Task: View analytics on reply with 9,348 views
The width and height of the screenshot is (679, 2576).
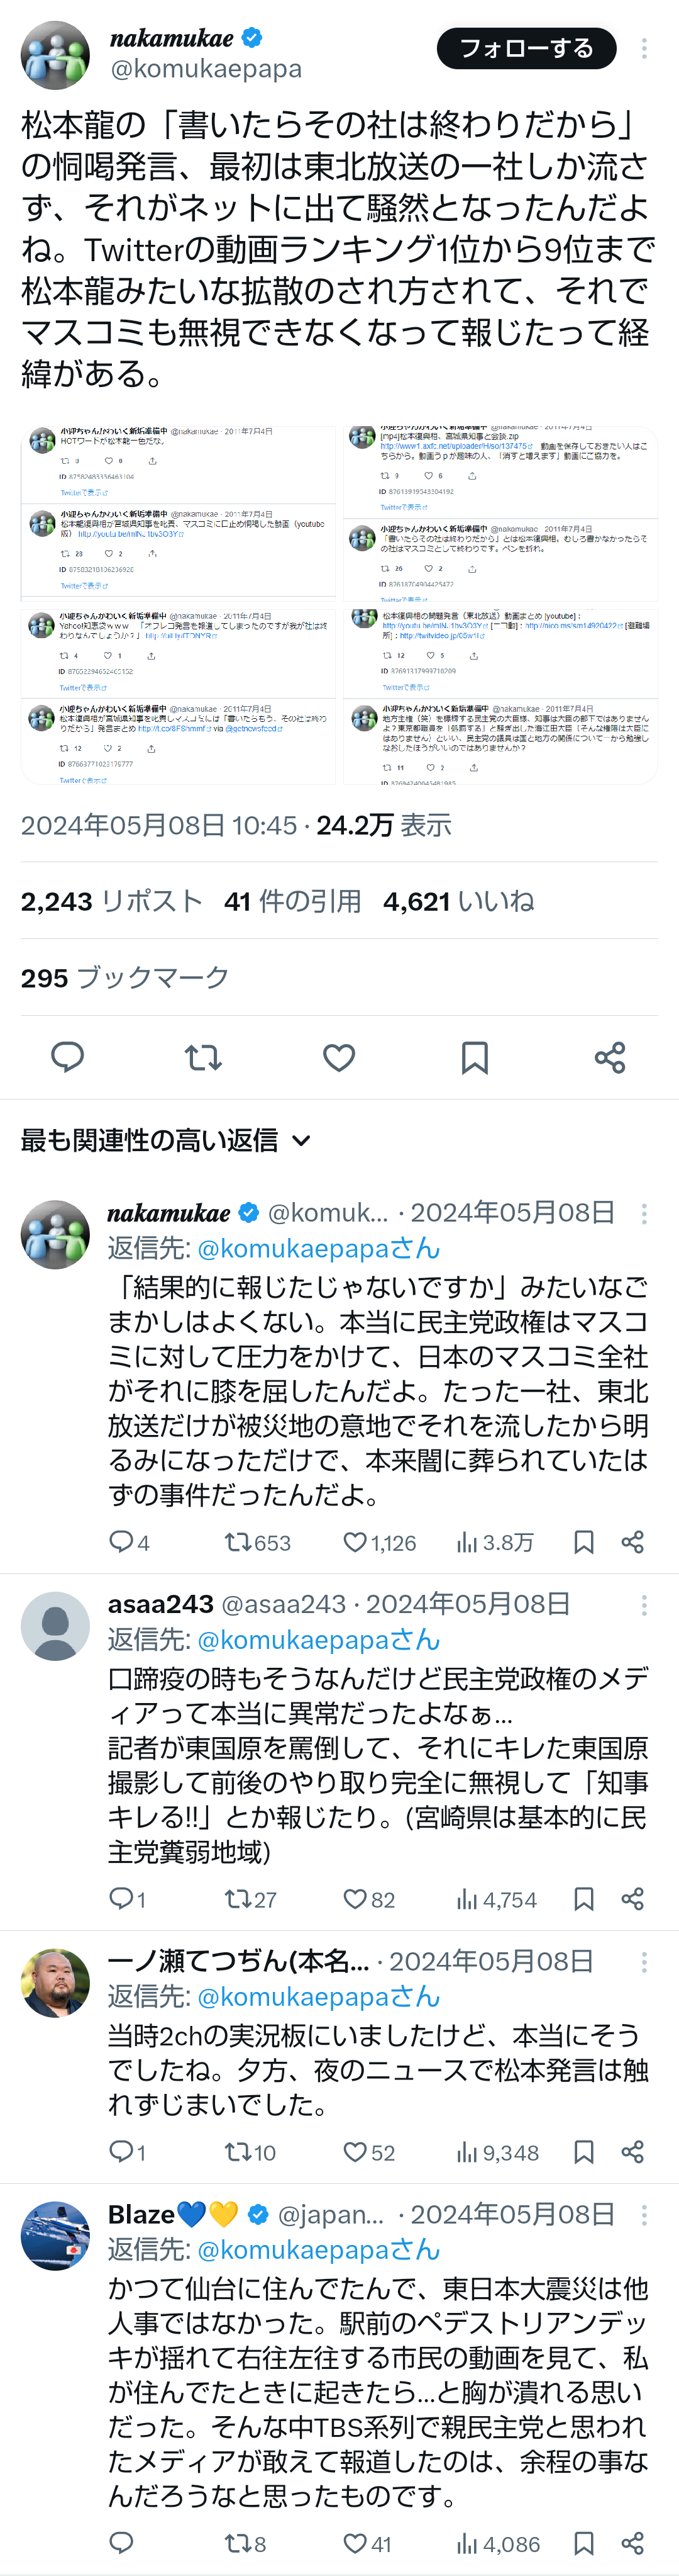Action: pyautogui.click(x=497, y=2152)
